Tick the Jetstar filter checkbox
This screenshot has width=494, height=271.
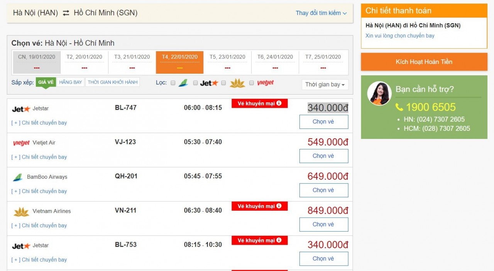[x=195, y=83]
